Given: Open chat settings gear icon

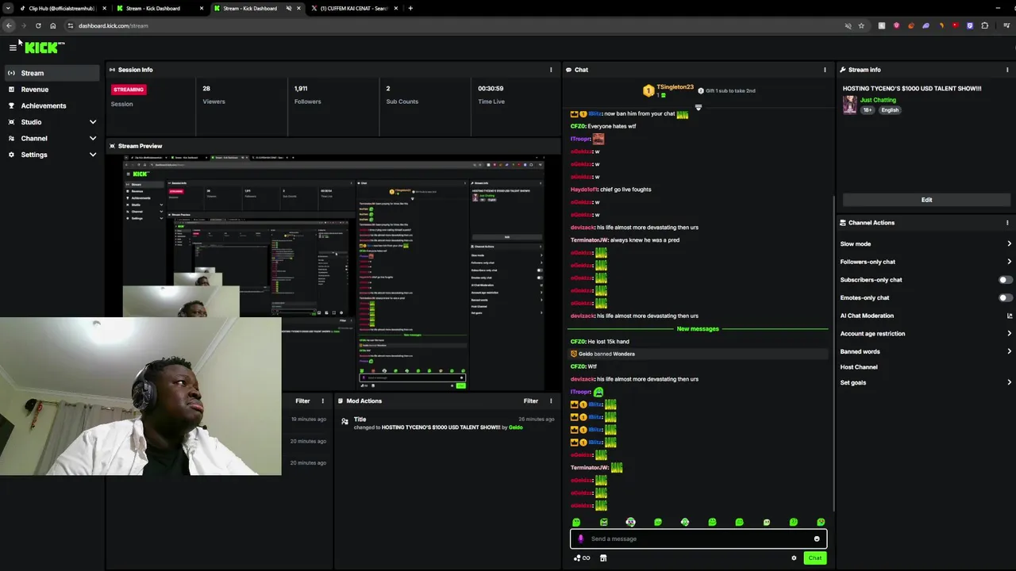Looking at the screenshot, I should point(794,558).
